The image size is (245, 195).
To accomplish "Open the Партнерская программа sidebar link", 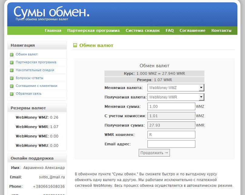I will (36, 62).
